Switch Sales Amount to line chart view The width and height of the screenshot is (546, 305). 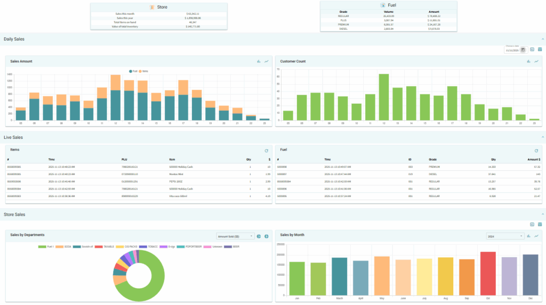[x=266, y=61]
